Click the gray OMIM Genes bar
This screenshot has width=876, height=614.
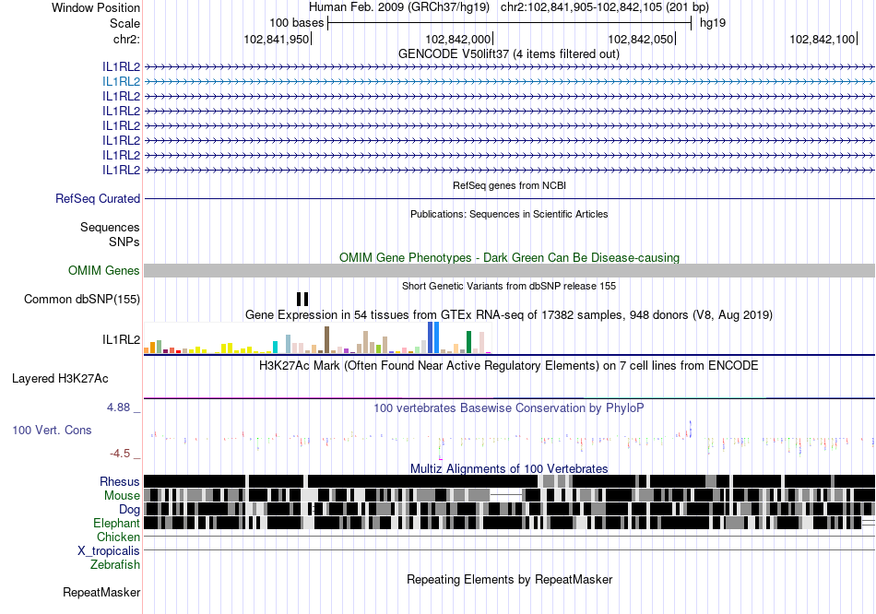[510, 271]
